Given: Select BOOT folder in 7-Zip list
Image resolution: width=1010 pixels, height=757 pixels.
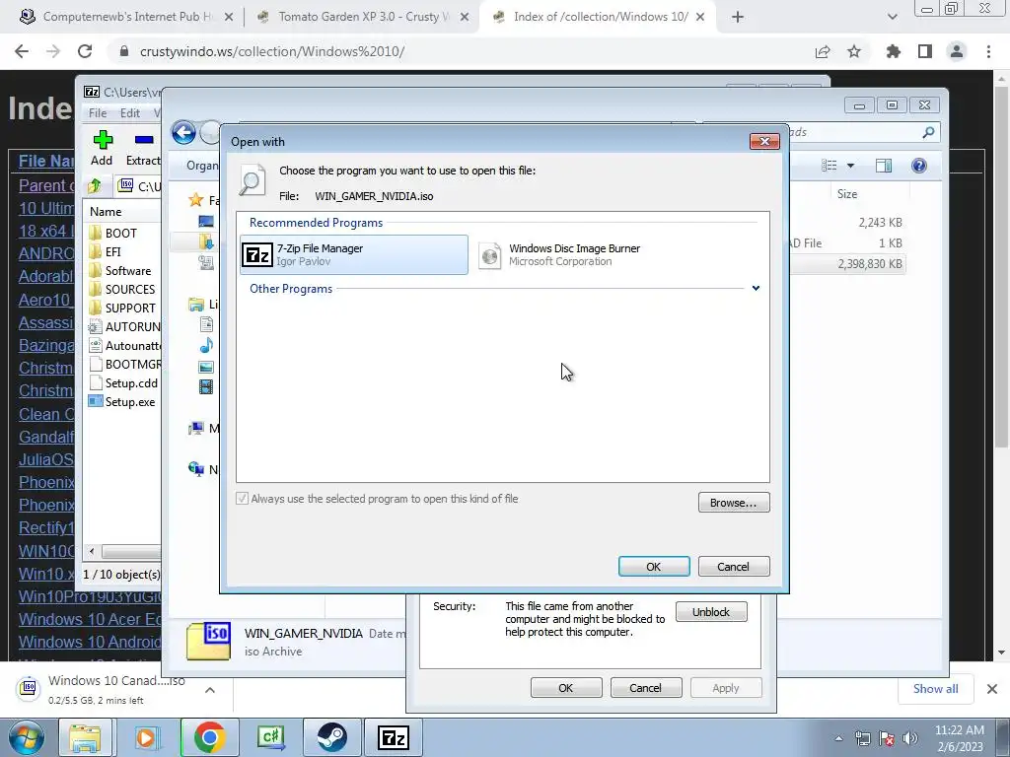Looking at the screenshot, I should 122,233.
